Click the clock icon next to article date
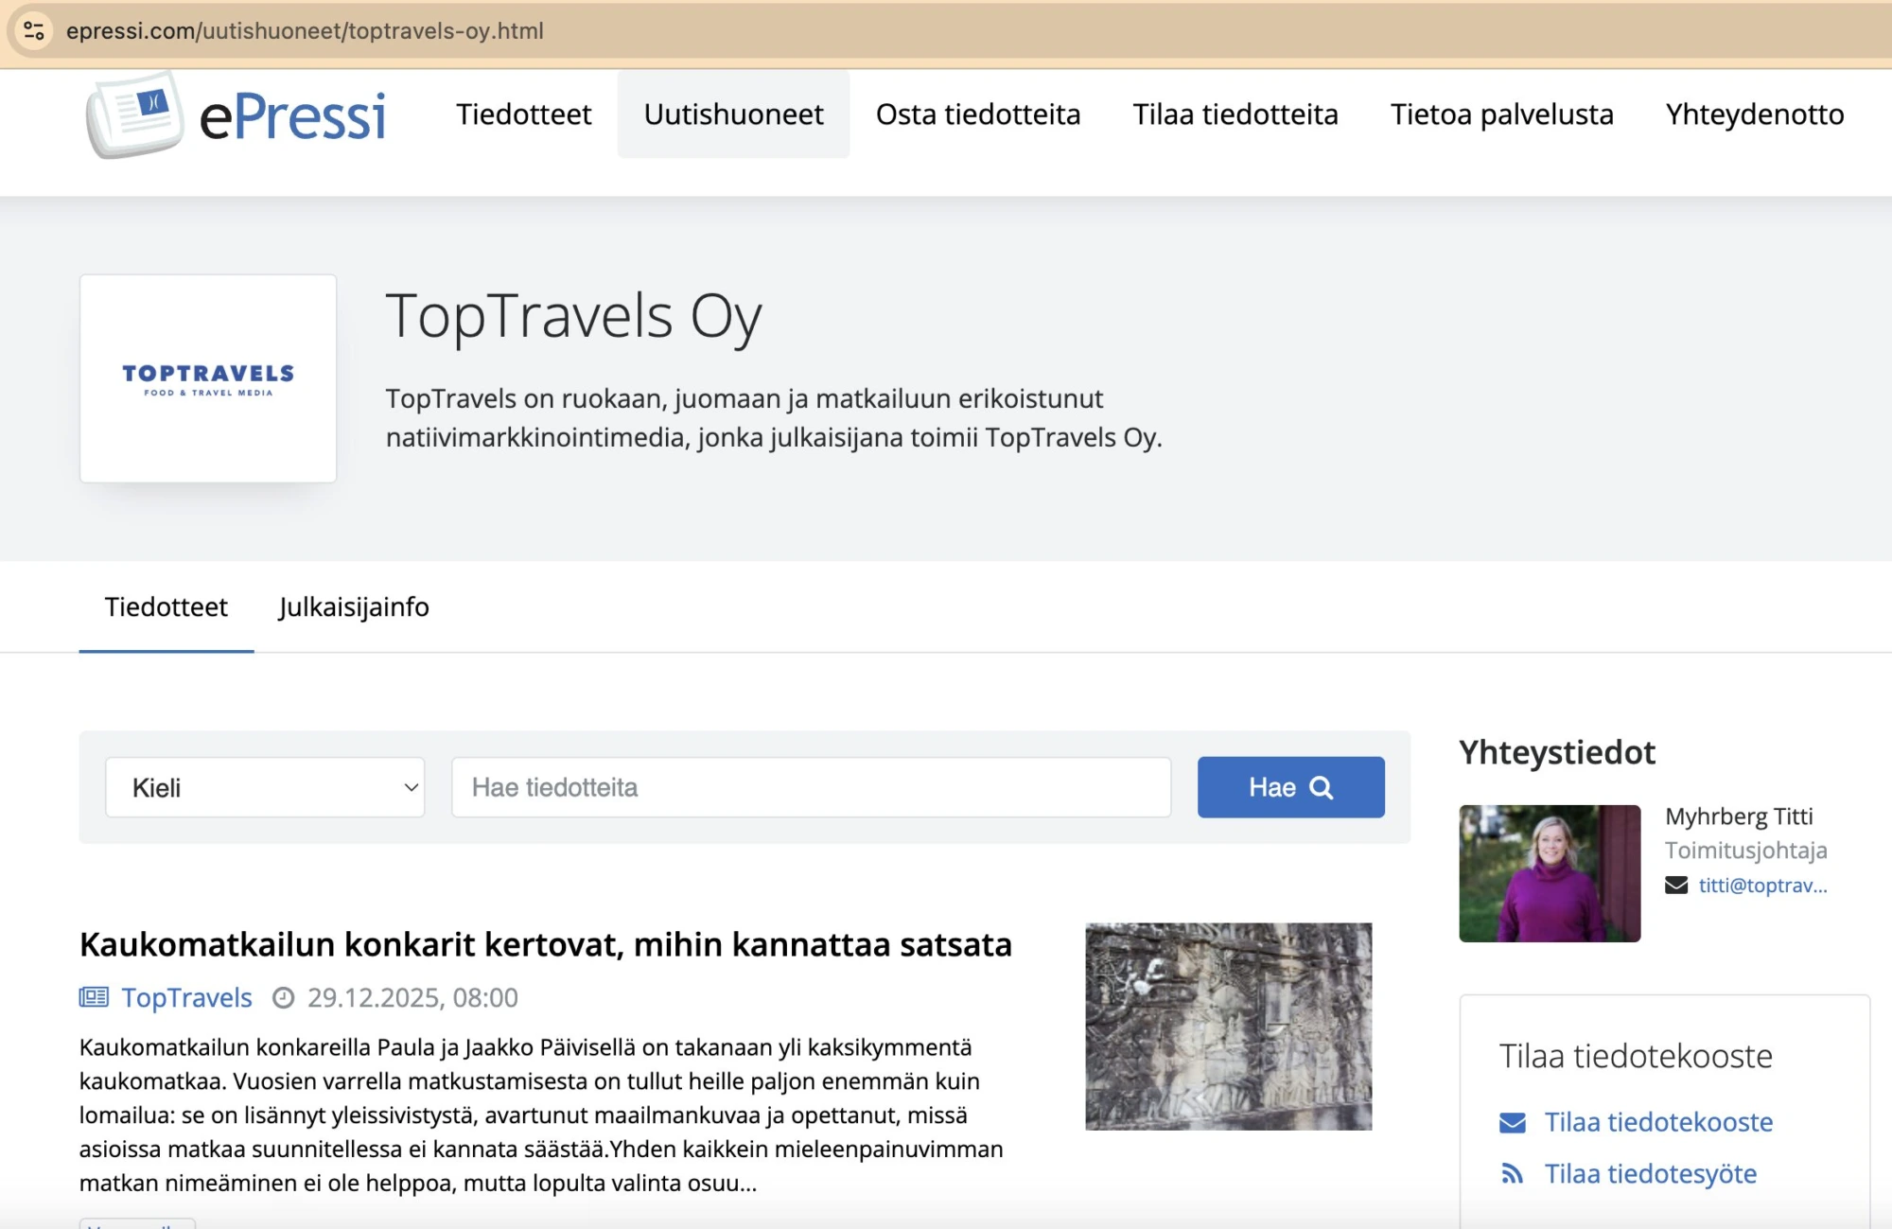Screen dimensions: 1892x1229 click(283, 998)
